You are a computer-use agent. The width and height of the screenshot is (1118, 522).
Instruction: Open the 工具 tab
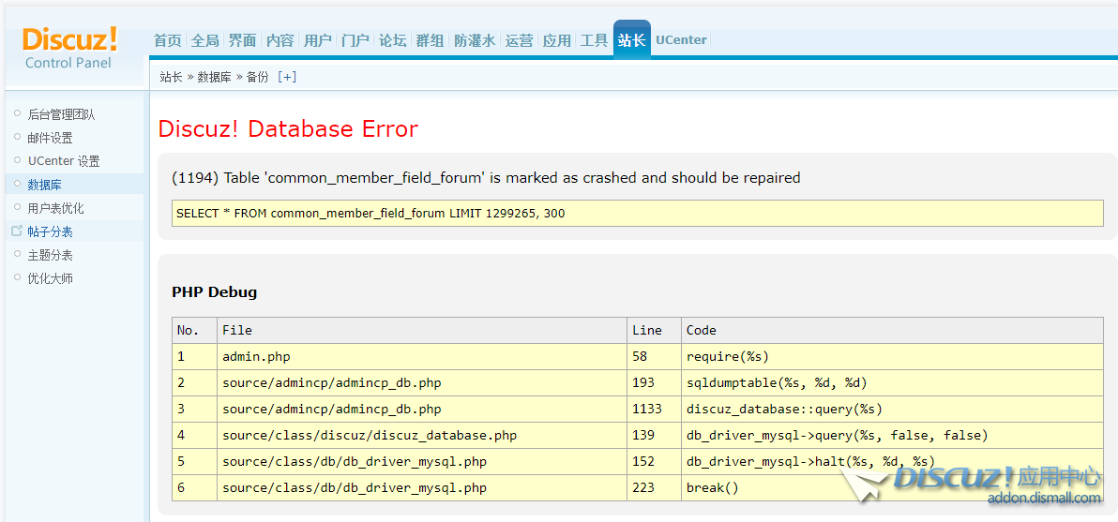(594, 40)
